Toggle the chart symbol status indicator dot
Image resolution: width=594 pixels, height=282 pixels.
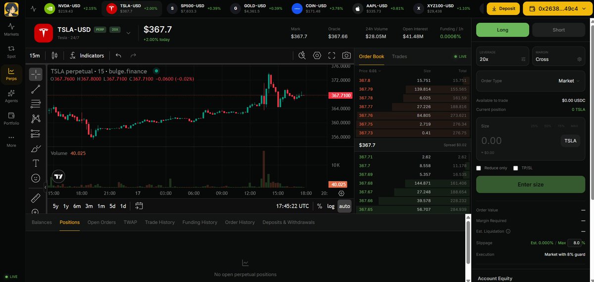tap(156, 71)
